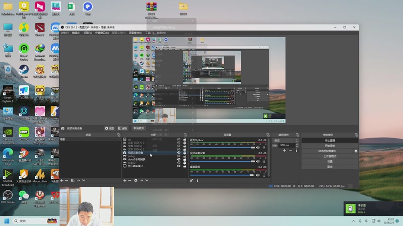Move scene down arrow in Scenes panel

point(84,180)
